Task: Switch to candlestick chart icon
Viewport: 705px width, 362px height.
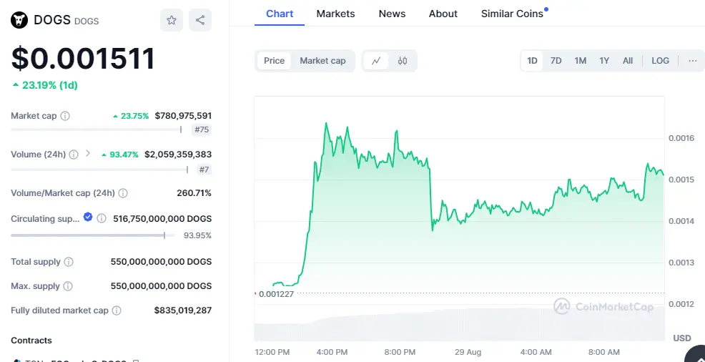Action: [x=403, y=61]
